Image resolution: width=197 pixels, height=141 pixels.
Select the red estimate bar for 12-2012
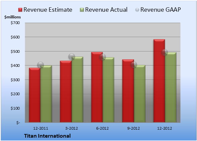(x=159, y=81)
